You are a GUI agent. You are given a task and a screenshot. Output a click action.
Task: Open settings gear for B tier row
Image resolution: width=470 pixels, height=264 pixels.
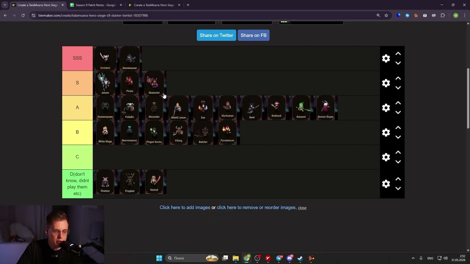tap(386, 132)
